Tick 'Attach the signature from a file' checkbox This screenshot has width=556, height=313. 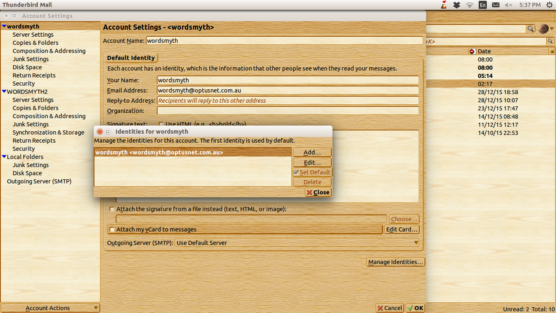[x=112, y=209]
